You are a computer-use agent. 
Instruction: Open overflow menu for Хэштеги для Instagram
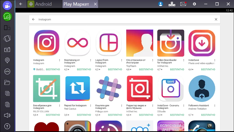122,106
